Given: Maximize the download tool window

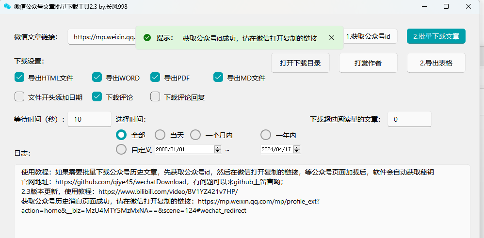Looking at the screenshot, I should pos(446,6).
